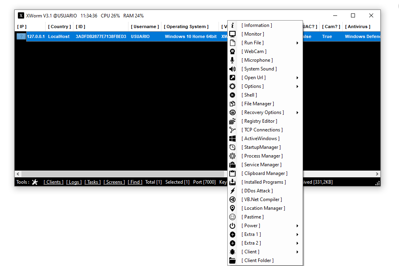Screen dimensions: 399x266
Task: Click the File Manager icon
Action: [x=232, y=104]
